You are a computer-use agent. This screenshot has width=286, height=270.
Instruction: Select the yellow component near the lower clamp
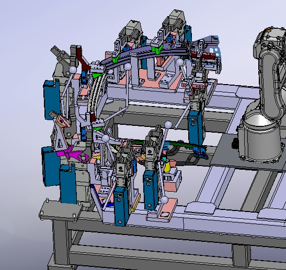coord(167,167)
